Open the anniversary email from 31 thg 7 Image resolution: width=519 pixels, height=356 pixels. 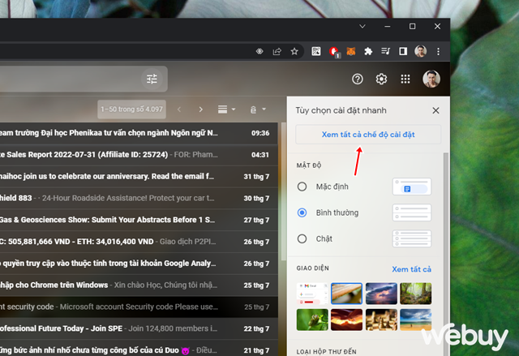point(139,176)
